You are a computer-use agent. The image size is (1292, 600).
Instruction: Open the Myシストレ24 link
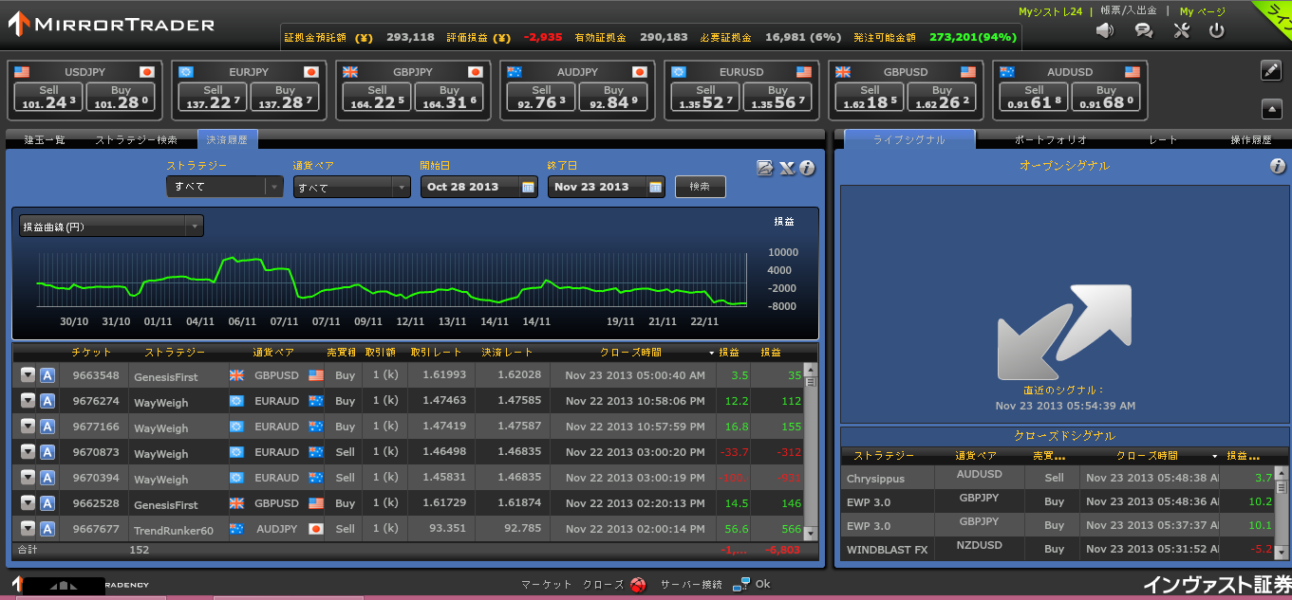click(x=1050, y=11)
